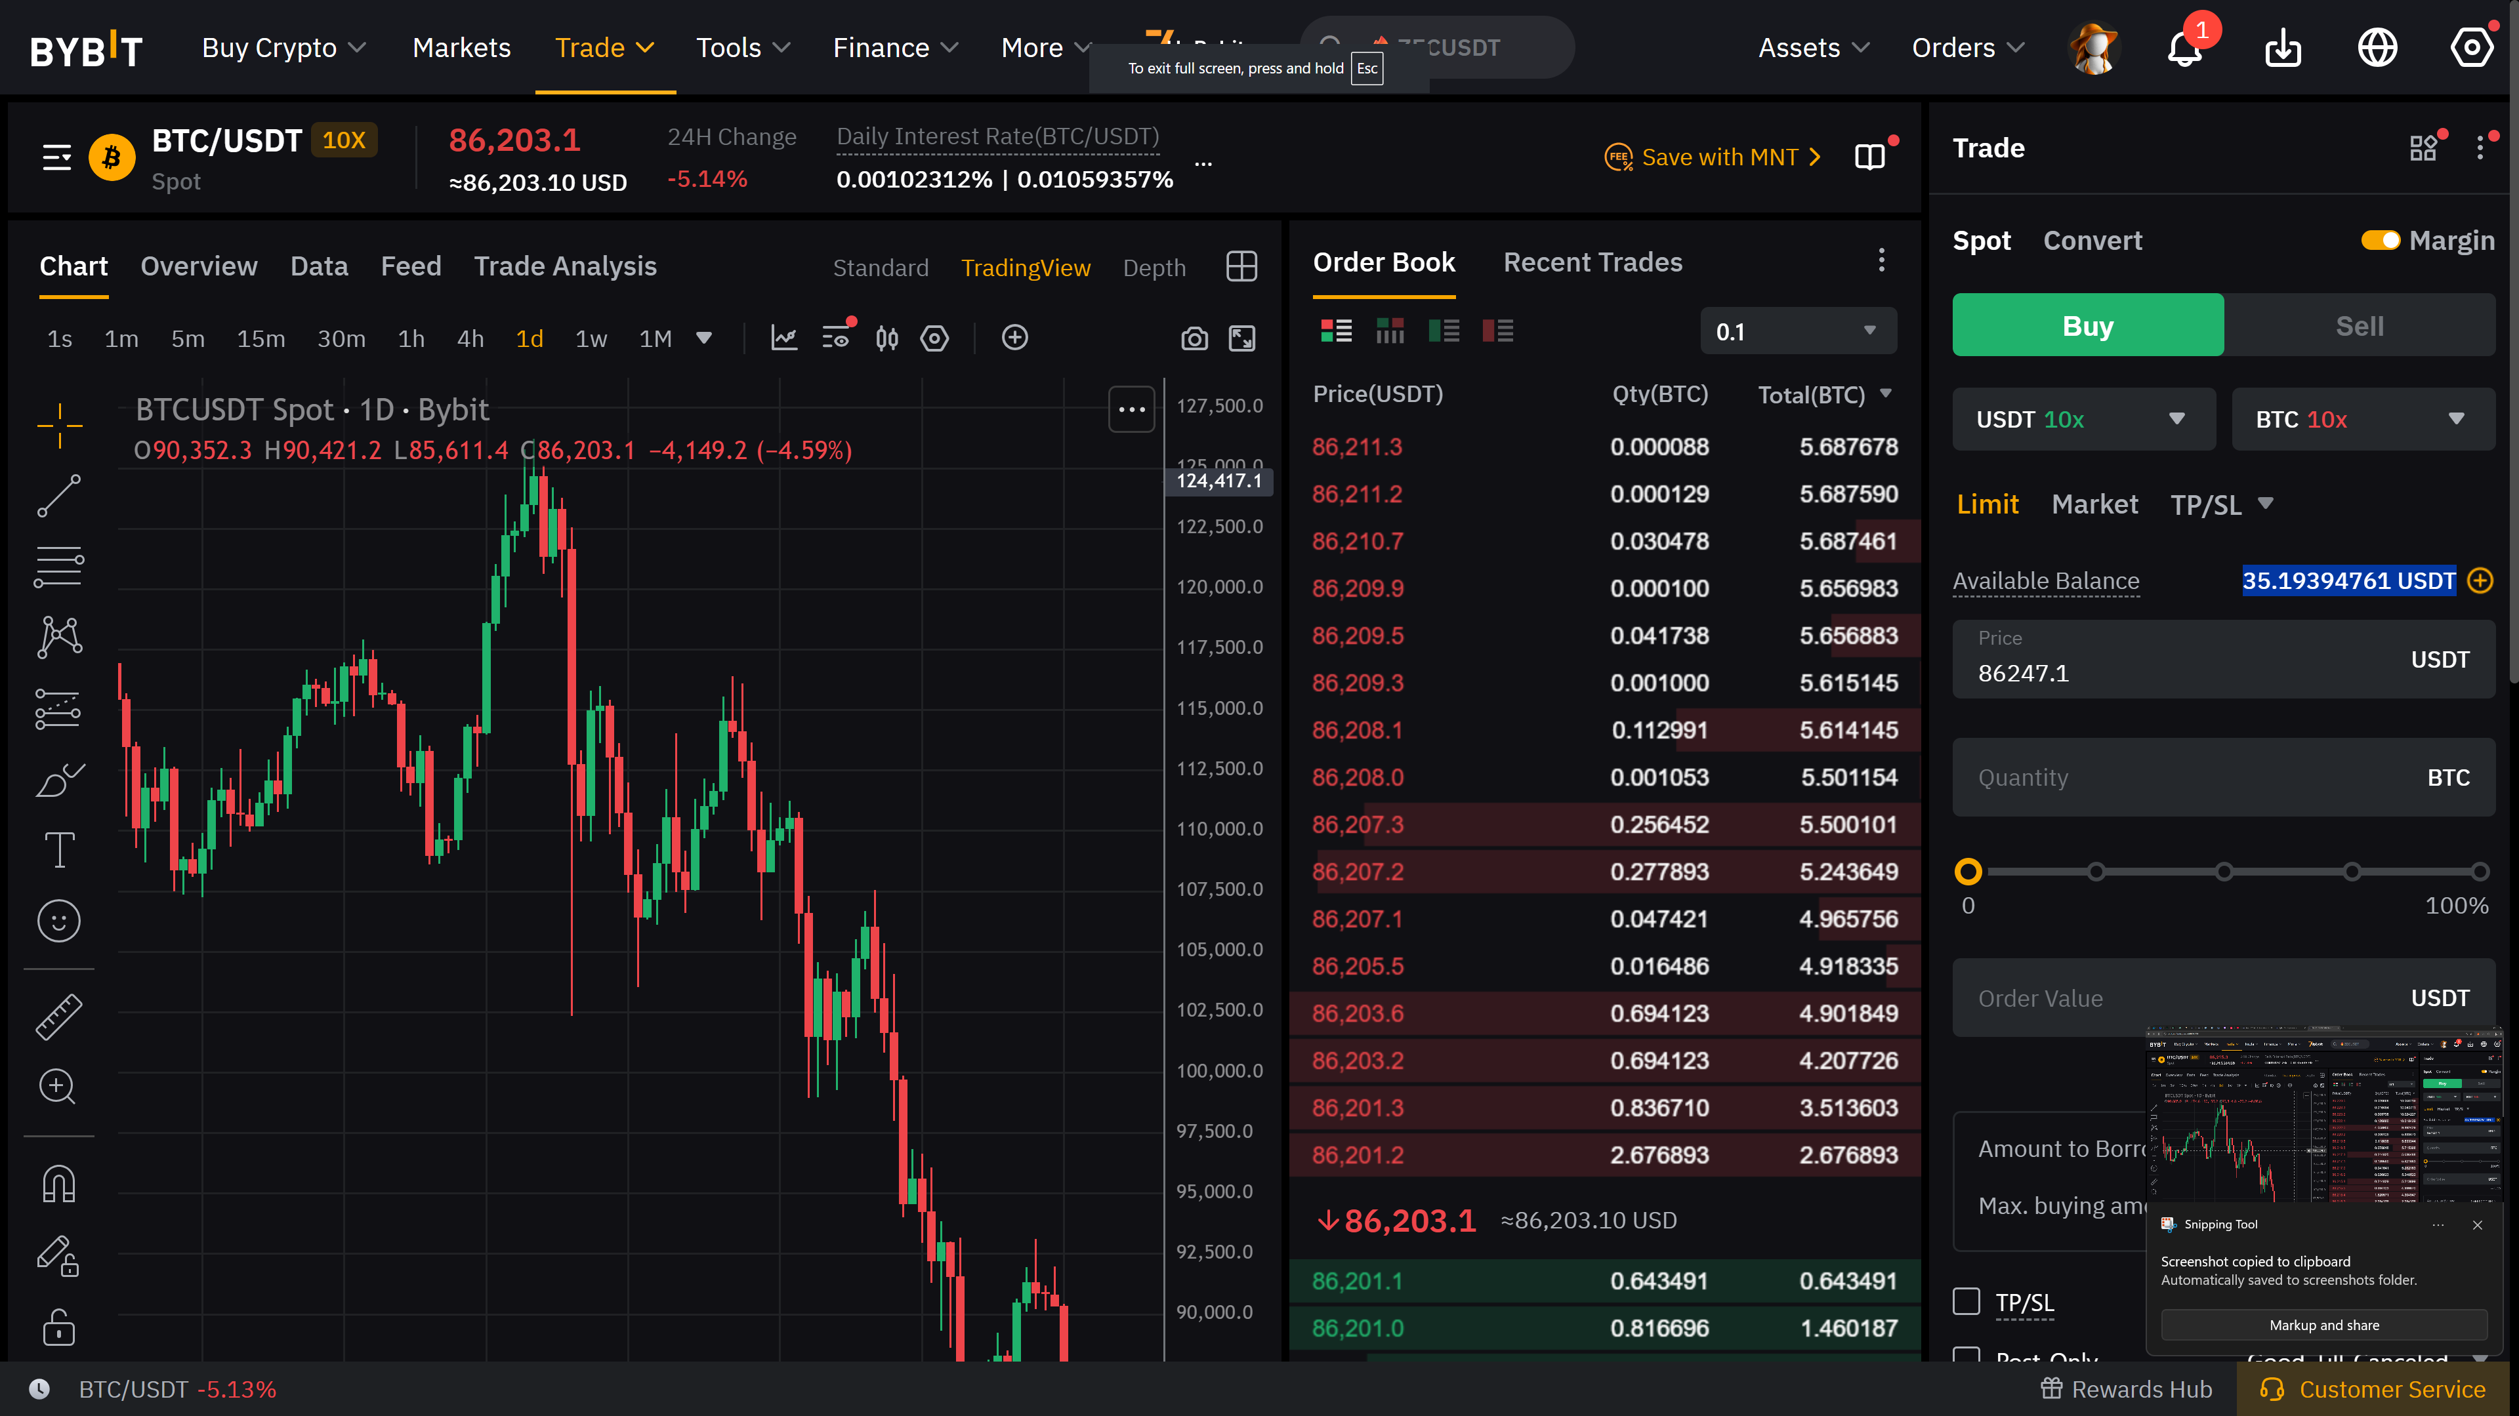
Task: Select the text annotation tool
Action: [x=58, y=849]
